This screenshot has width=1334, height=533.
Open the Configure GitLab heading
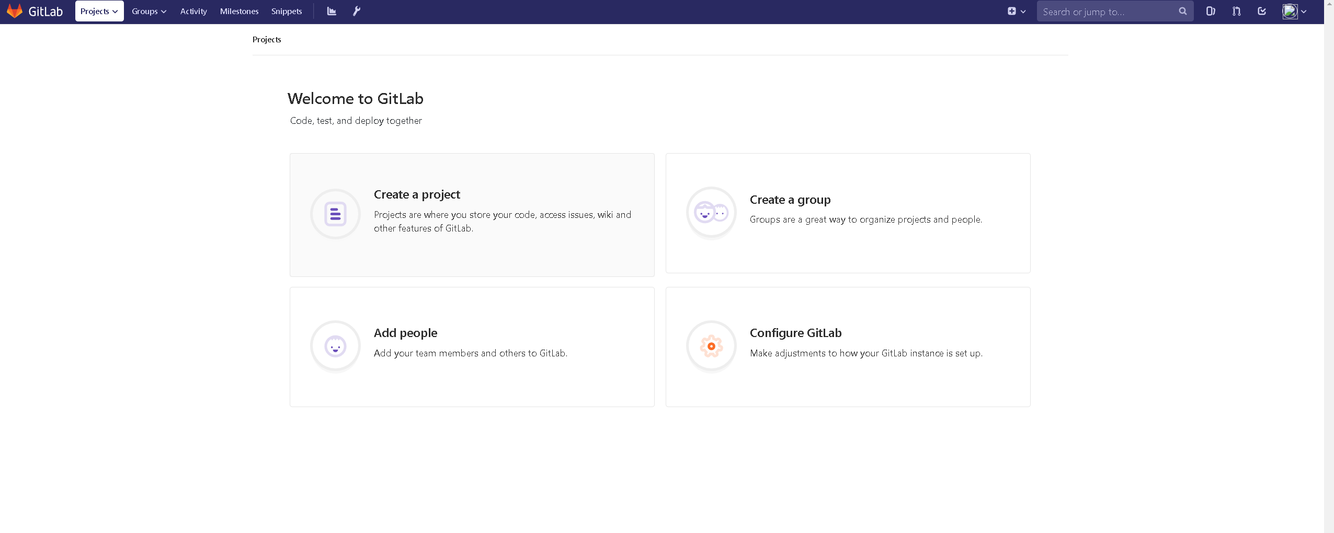(795, 333)
